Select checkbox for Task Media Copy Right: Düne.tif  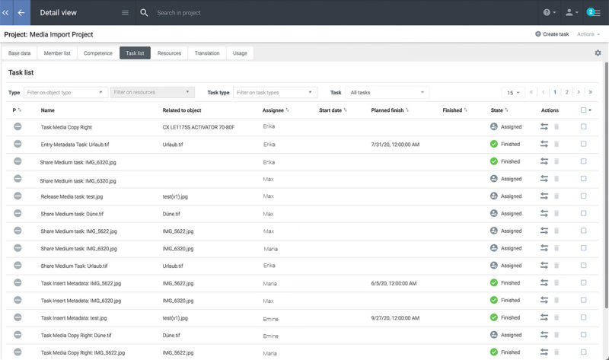coord(583,335)
